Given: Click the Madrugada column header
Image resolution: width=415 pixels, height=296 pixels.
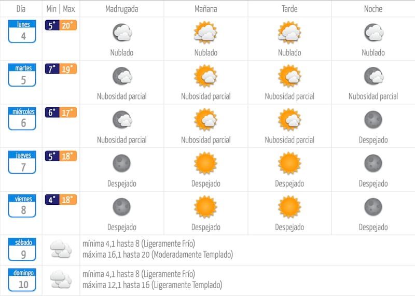Looking at the screenshot, I should coord(122,9).
